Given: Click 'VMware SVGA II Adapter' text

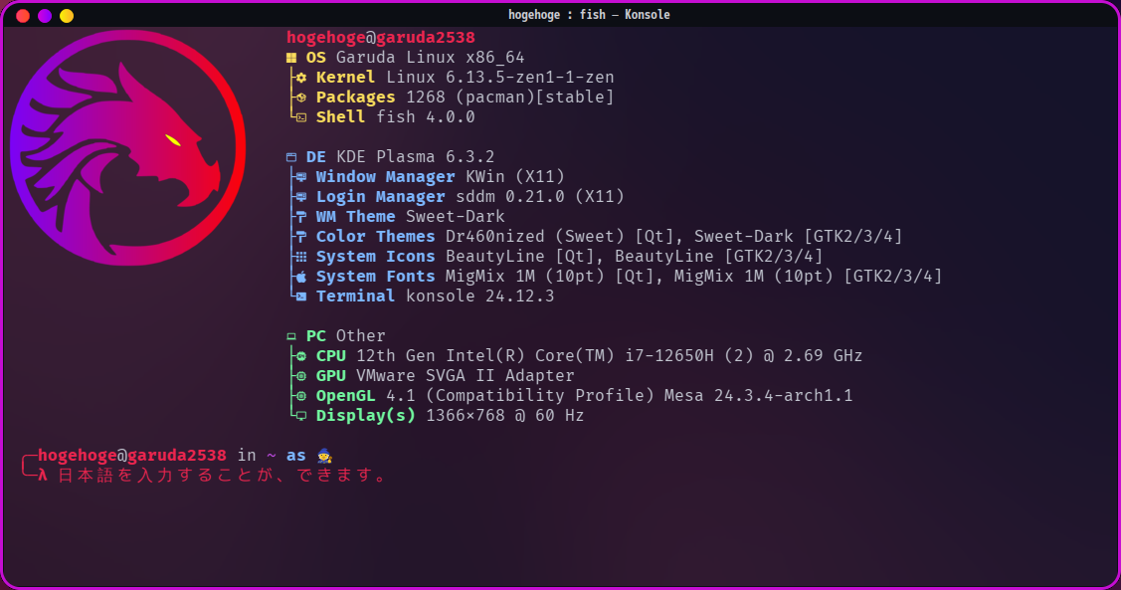Looking at the screenshot, I should 465,375.
